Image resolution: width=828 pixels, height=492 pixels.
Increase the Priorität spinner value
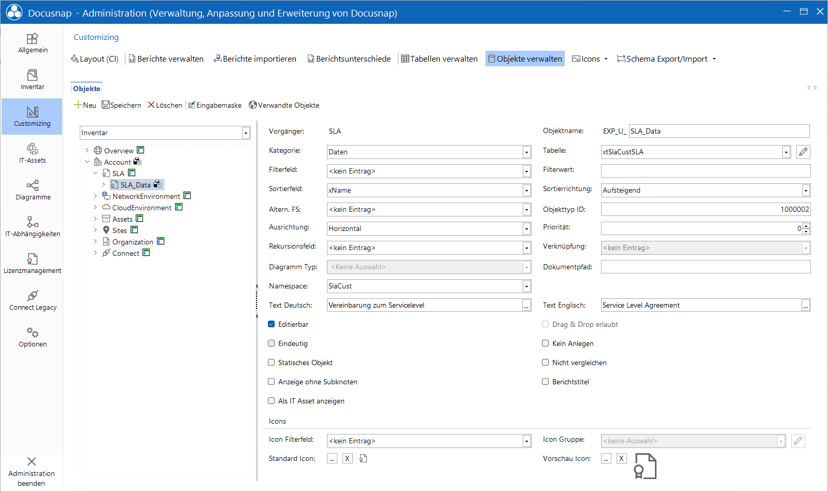tap(806, 226)
